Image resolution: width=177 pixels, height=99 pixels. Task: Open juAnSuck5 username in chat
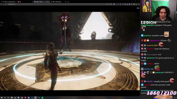click(x=160, y=73)
